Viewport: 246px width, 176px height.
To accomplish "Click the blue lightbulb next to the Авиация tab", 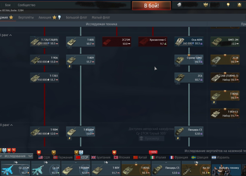I will [59, 17].
